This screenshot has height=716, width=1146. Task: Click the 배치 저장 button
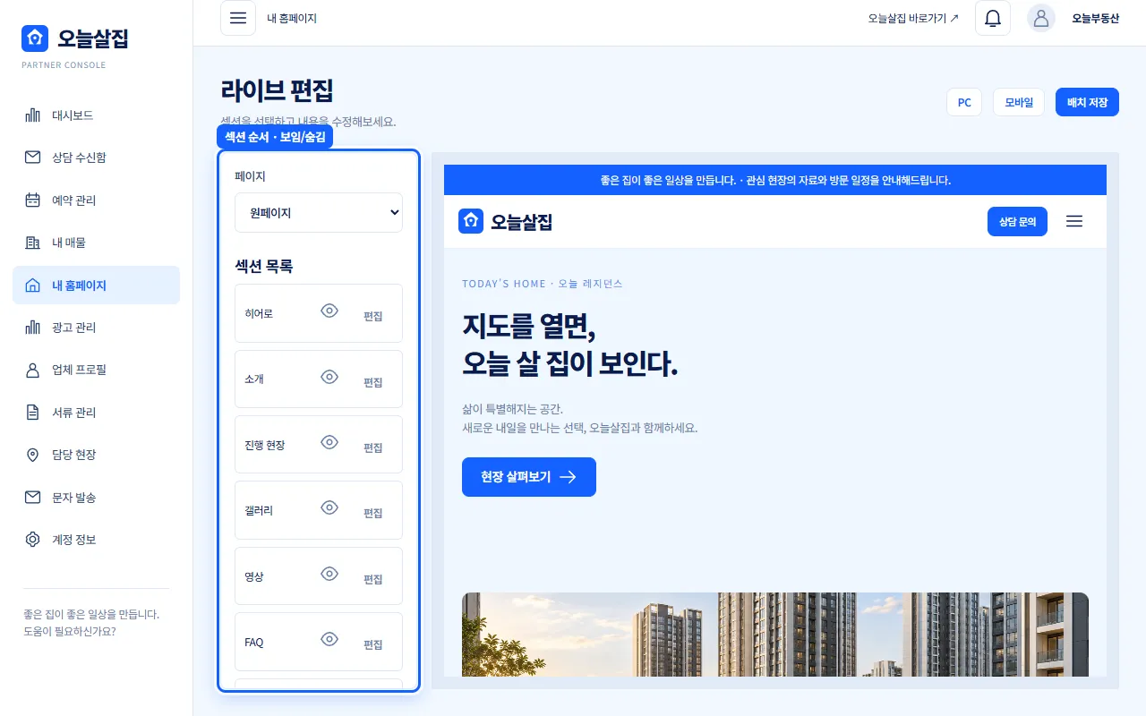coord(1087,102)
